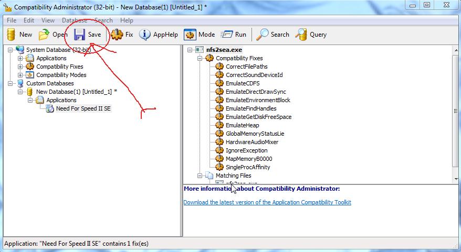461x252 pixels.
Task: Select the EmulateEnvironmentBlock fix
Action: [x=258, y=100]
